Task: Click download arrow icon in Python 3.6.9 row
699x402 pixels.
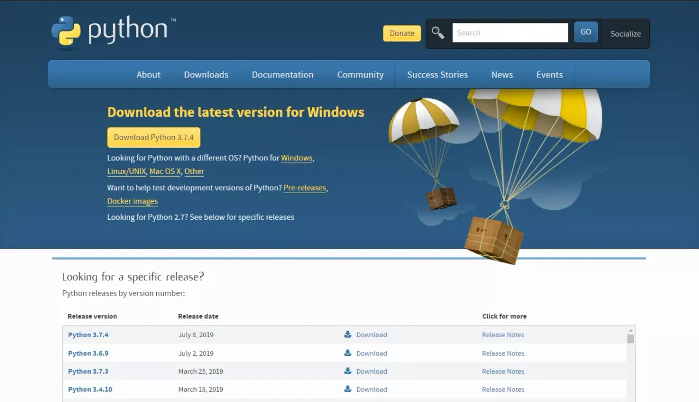Action: (x=348, y=353)
